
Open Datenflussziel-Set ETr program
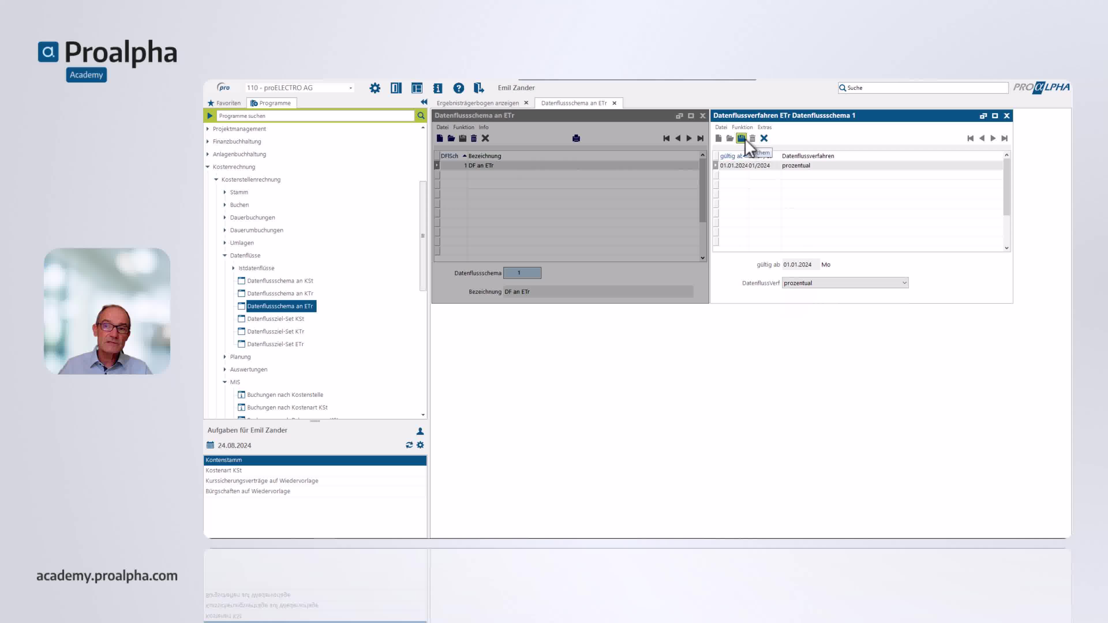click(x=275, y=344)
